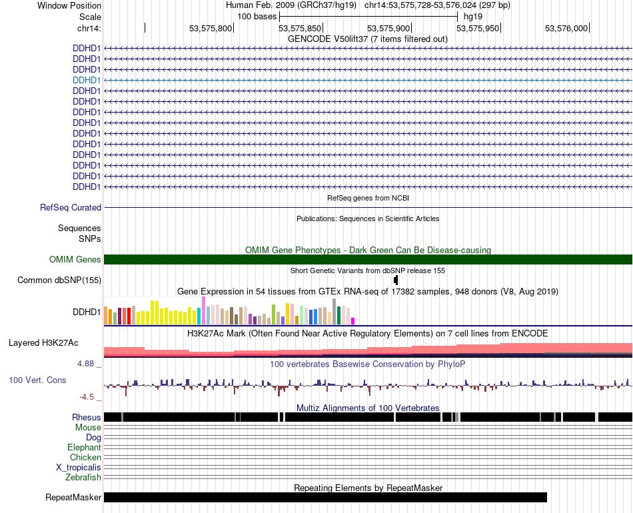Select the Scale track label
Viewport: 633px width, 513px height.
tap(90, 17)
